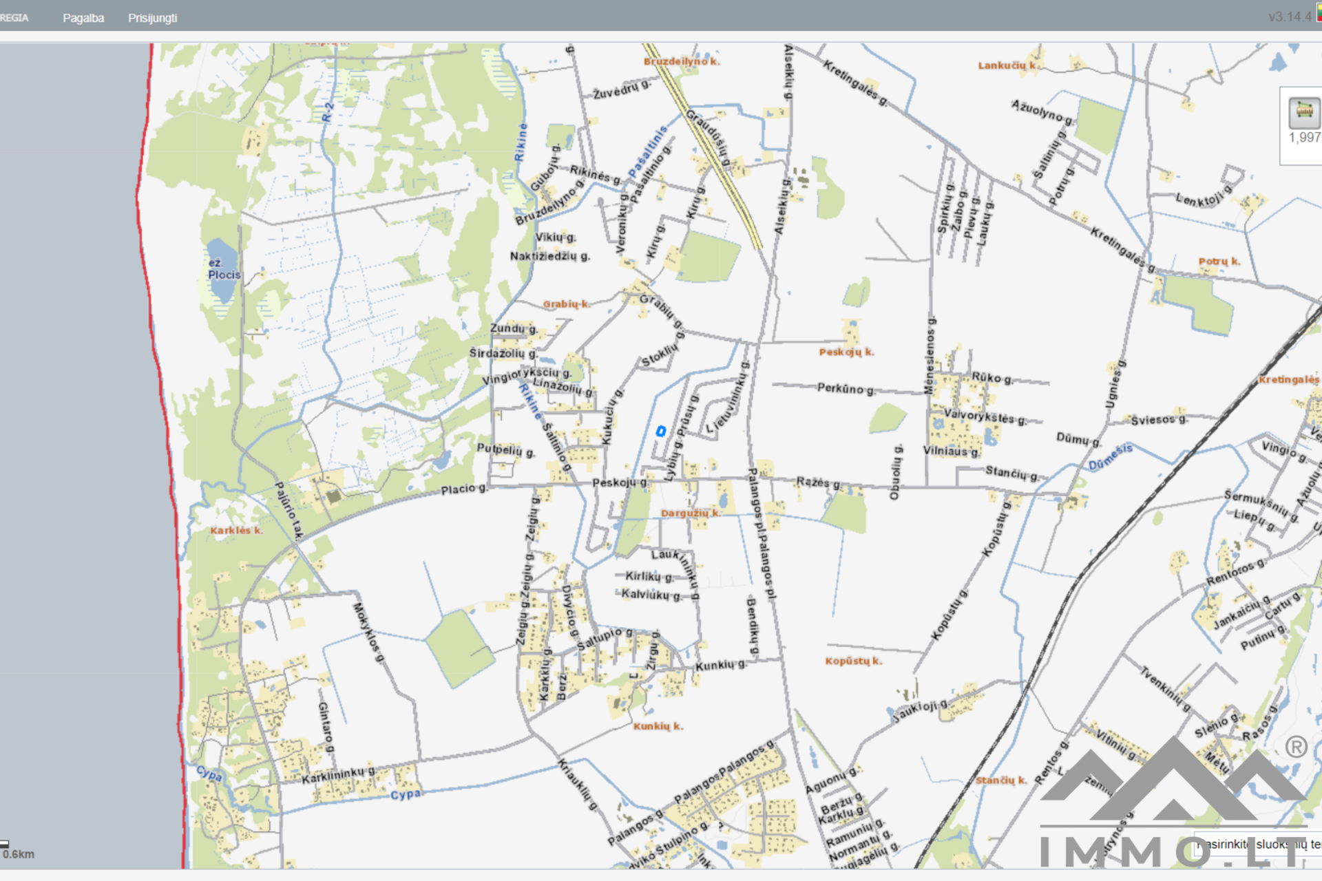Click the Kriaukilų g. street label
1322x881 pixels.
click(x=578, y=786)
